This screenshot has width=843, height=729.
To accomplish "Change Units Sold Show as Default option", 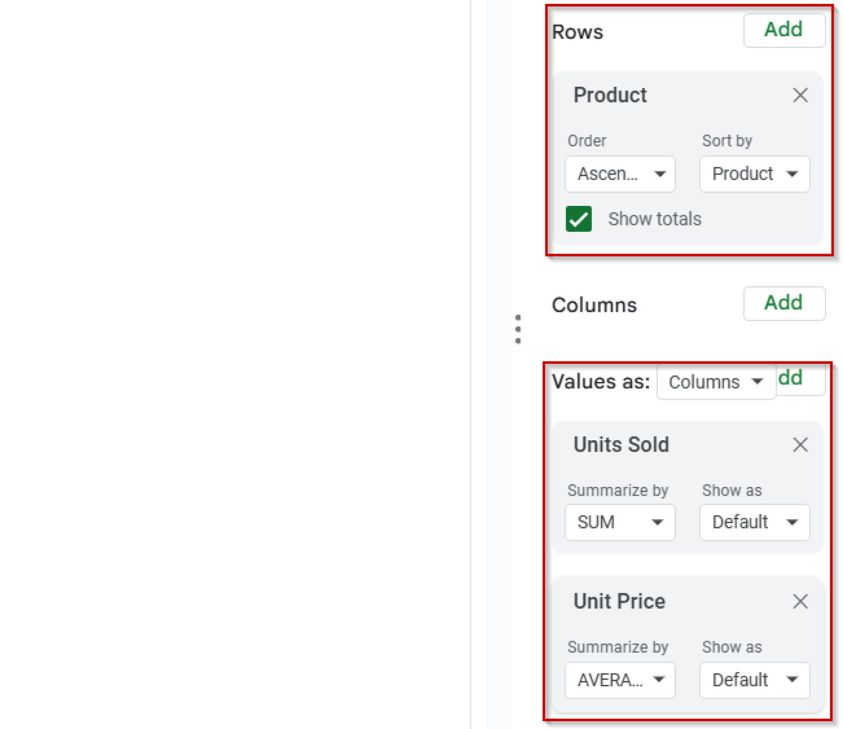I will [754, 523].
